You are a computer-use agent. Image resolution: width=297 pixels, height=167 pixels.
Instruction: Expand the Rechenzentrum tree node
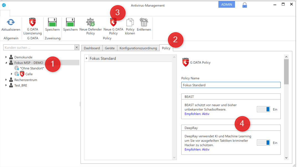click(x=6, y=80)
